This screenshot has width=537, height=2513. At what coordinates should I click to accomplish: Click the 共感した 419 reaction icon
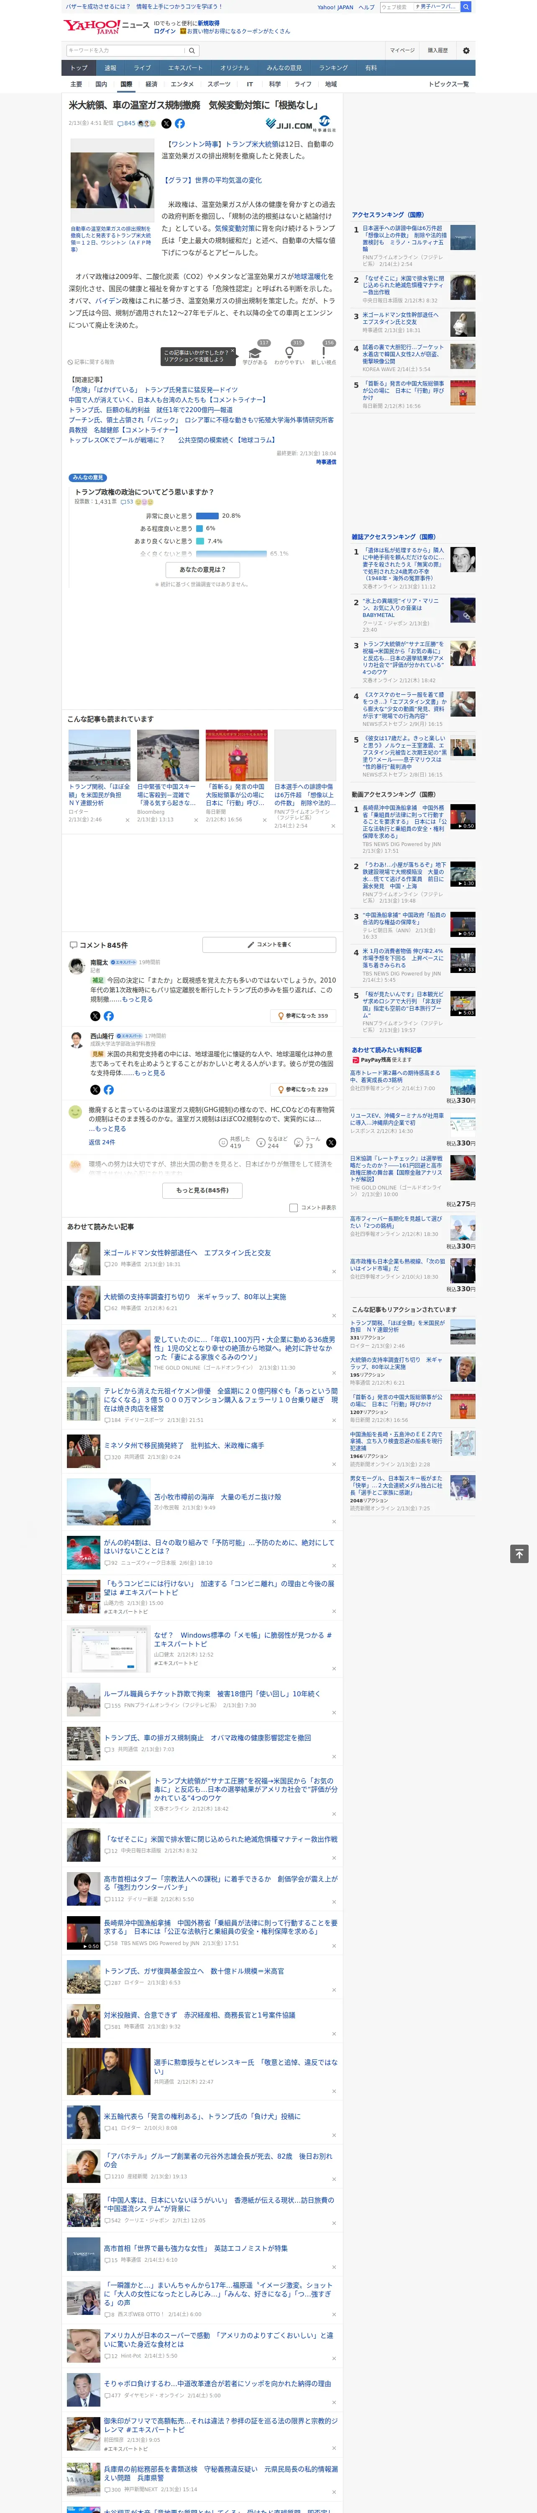click(x=223, y=1141)
